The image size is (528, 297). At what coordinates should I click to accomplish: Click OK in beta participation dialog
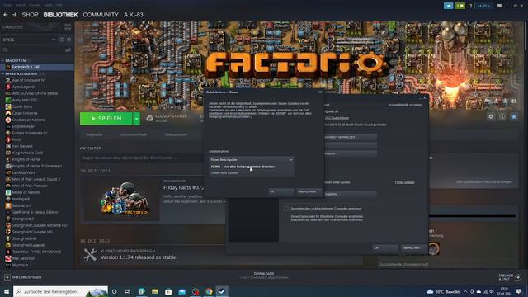280,191
